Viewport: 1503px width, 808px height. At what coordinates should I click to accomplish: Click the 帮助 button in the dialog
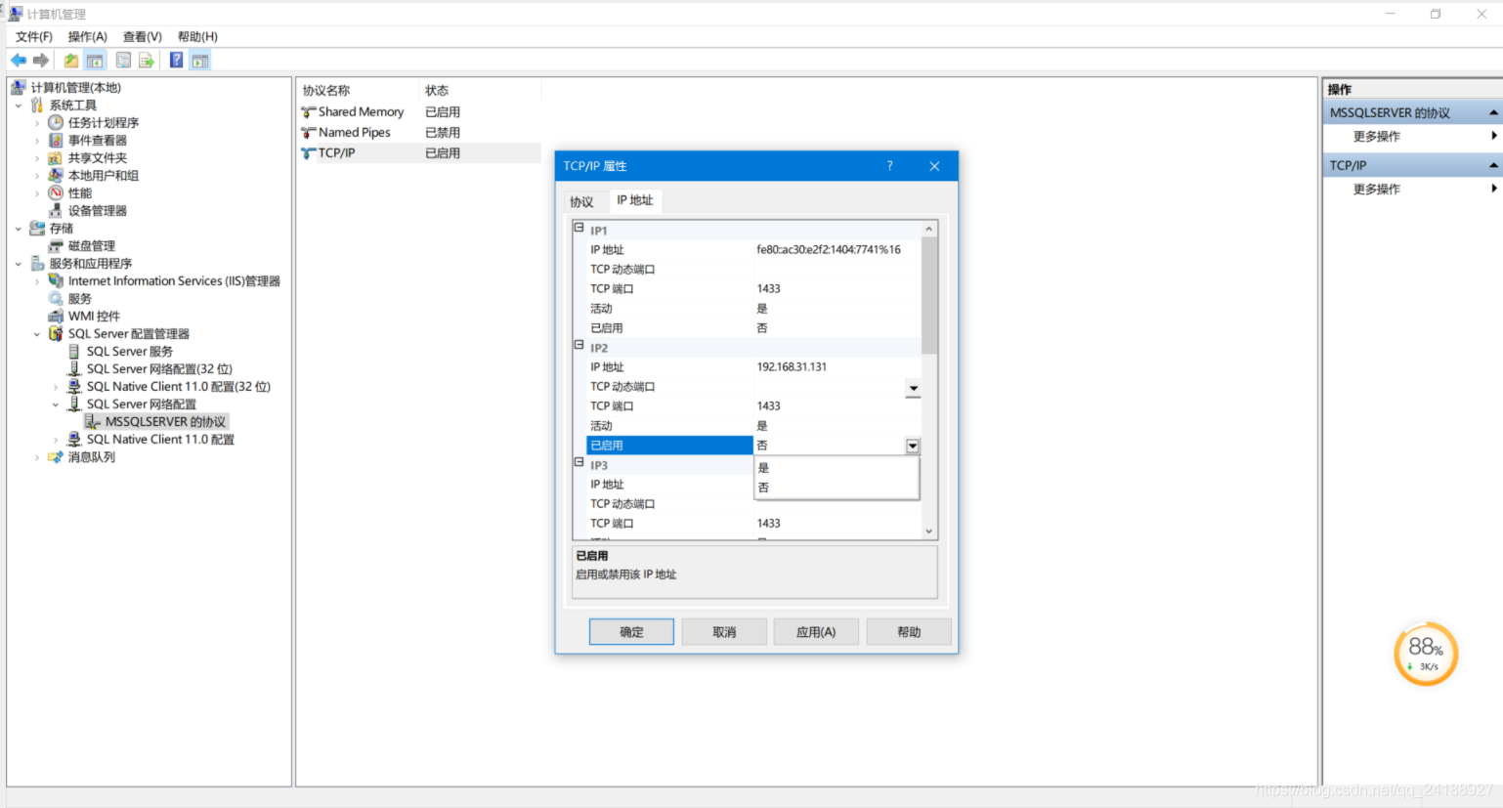point(909,632)
